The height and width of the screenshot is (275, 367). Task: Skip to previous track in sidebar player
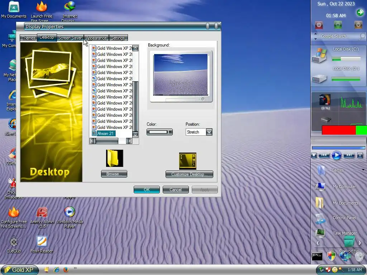tap(324, 155)
